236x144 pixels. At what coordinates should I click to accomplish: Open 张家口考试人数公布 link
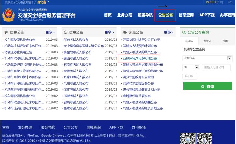[77, 77]
